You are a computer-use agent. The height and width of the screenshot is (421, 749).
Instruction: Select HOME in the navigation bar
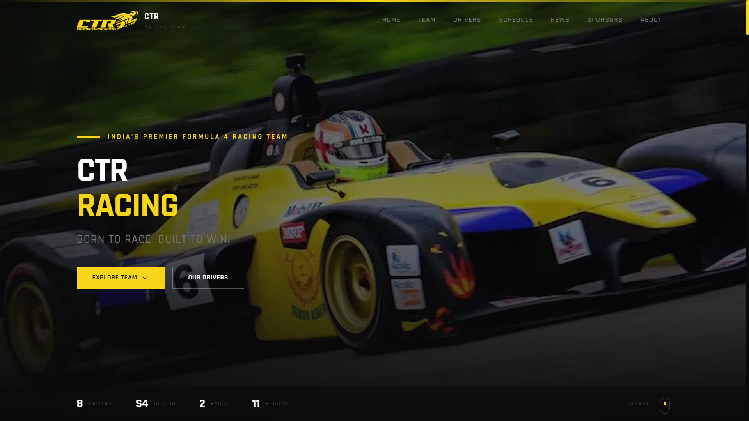[x=392, y=20]
